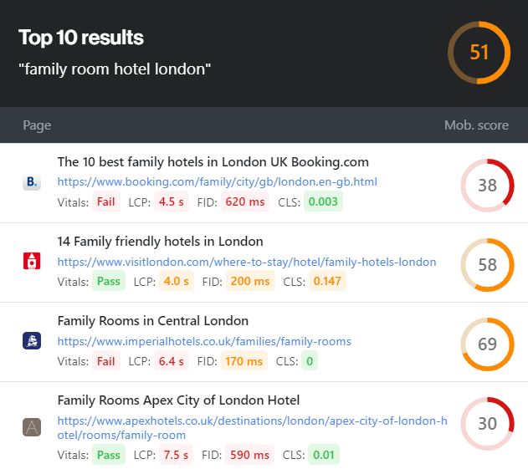Click the Booking.com favicon icon
This screenshot has height=469, width=528.
coord(32,181)
